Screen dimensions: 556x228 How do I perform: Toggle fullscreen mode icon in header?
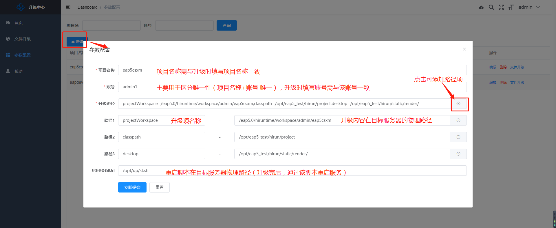coord(501,7)
